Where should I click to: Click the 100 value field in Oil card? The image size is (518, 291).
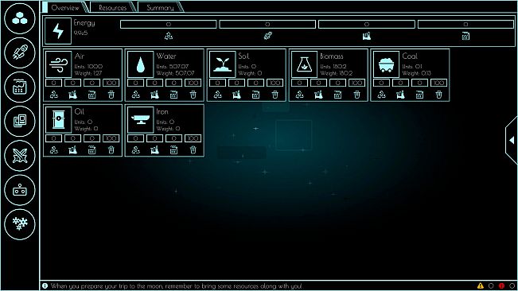[111, 138]
